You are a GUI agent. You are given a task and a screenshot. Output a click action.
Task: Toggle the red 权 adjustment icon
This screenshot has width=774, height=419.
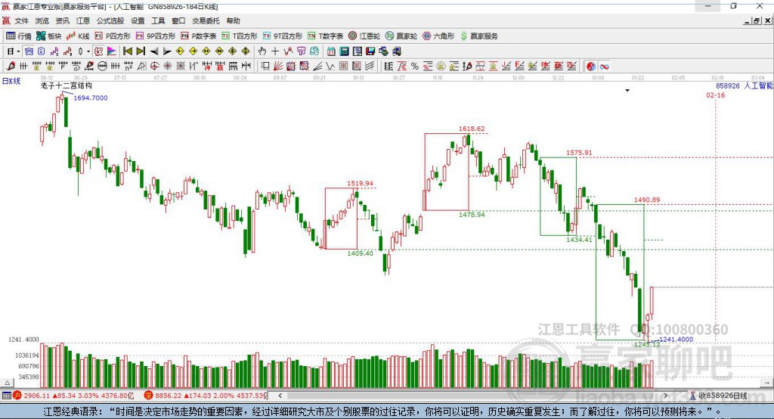tap(99, 51)
